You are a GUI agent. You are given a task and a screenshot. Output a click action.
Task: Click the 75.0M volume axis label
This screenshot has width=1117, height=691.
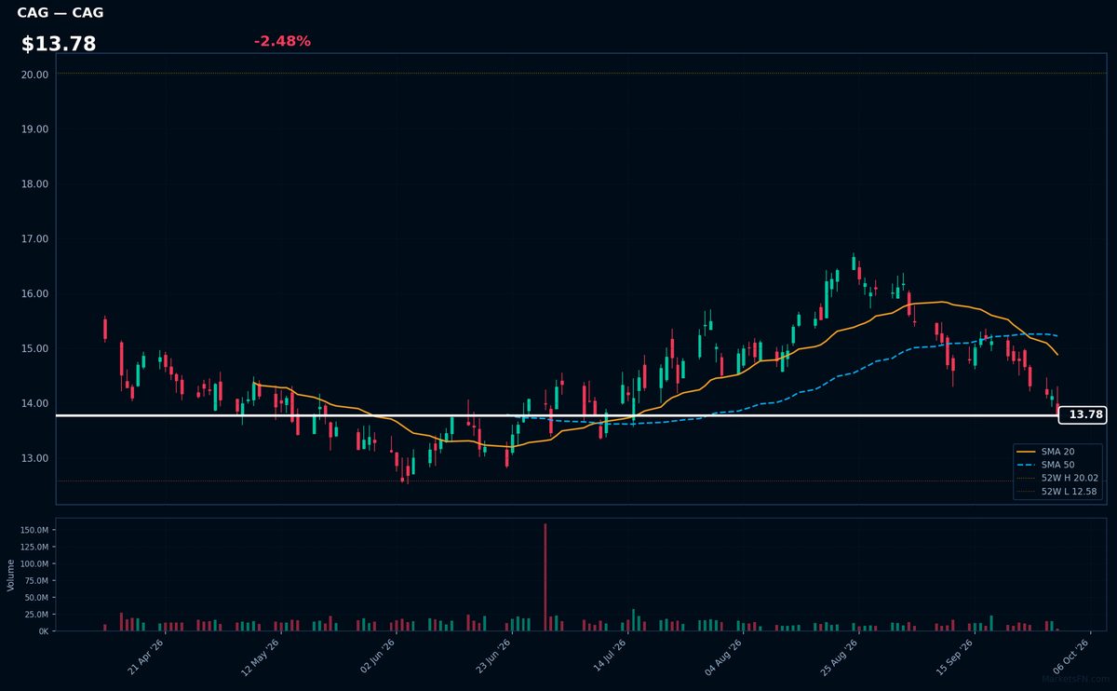36,580
